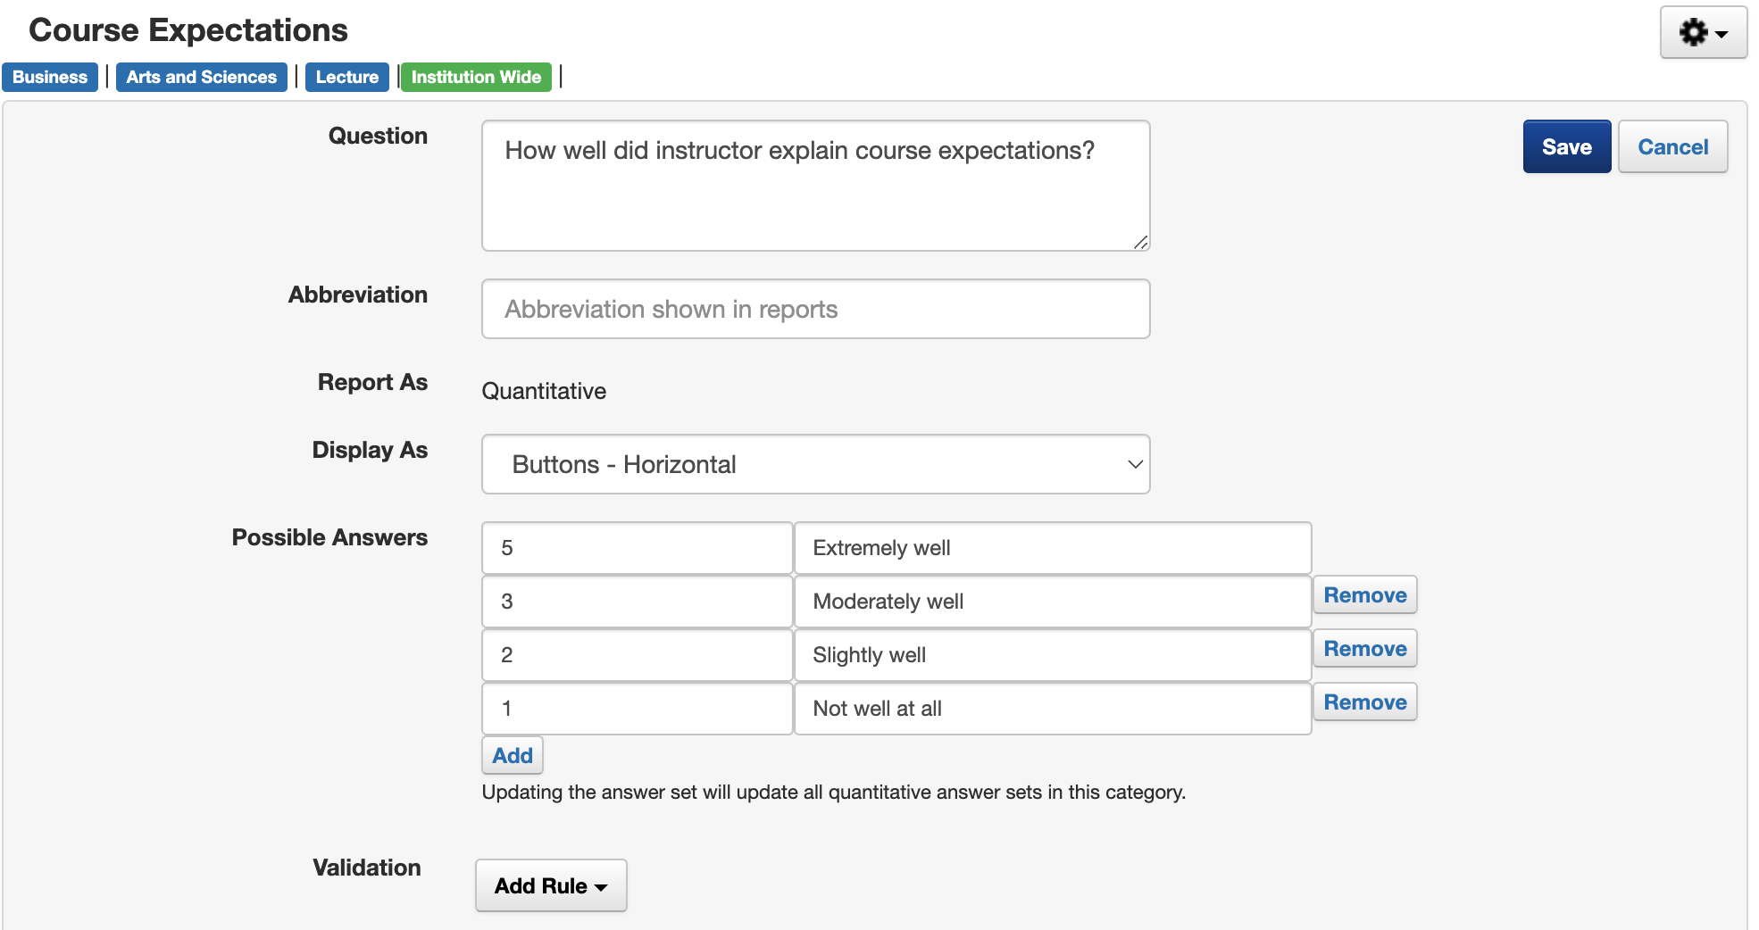Click the Institution Wide tag

click(x=476, y=78)
